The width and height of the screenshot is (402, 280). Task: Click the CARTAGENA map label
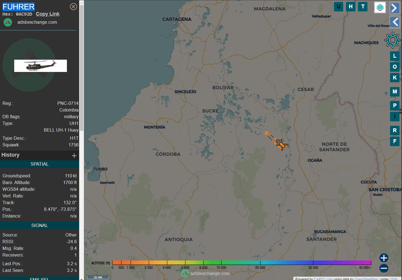[x=177, y=19]
